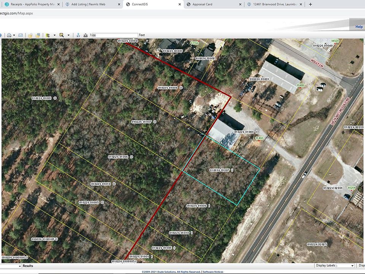Open the Software Notices link

[213, 272]
